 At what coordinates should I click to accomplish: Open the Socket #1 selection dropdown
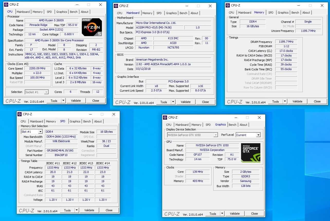46,92
